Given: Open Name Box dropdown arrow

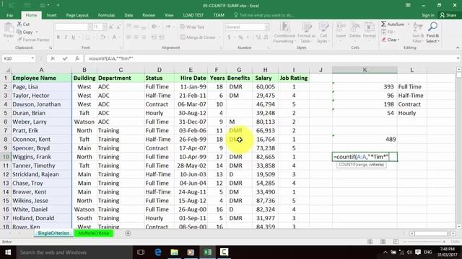Looking at the screenshot, I should click(32, 58).
